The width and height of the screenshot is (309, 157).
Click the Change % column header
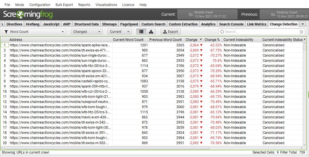(x=213, y=39)
